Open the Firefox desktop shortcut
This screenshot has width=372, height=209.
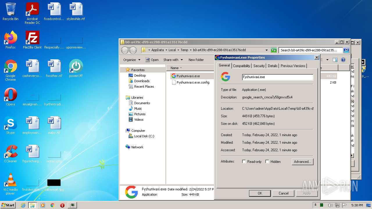[10, 40]
